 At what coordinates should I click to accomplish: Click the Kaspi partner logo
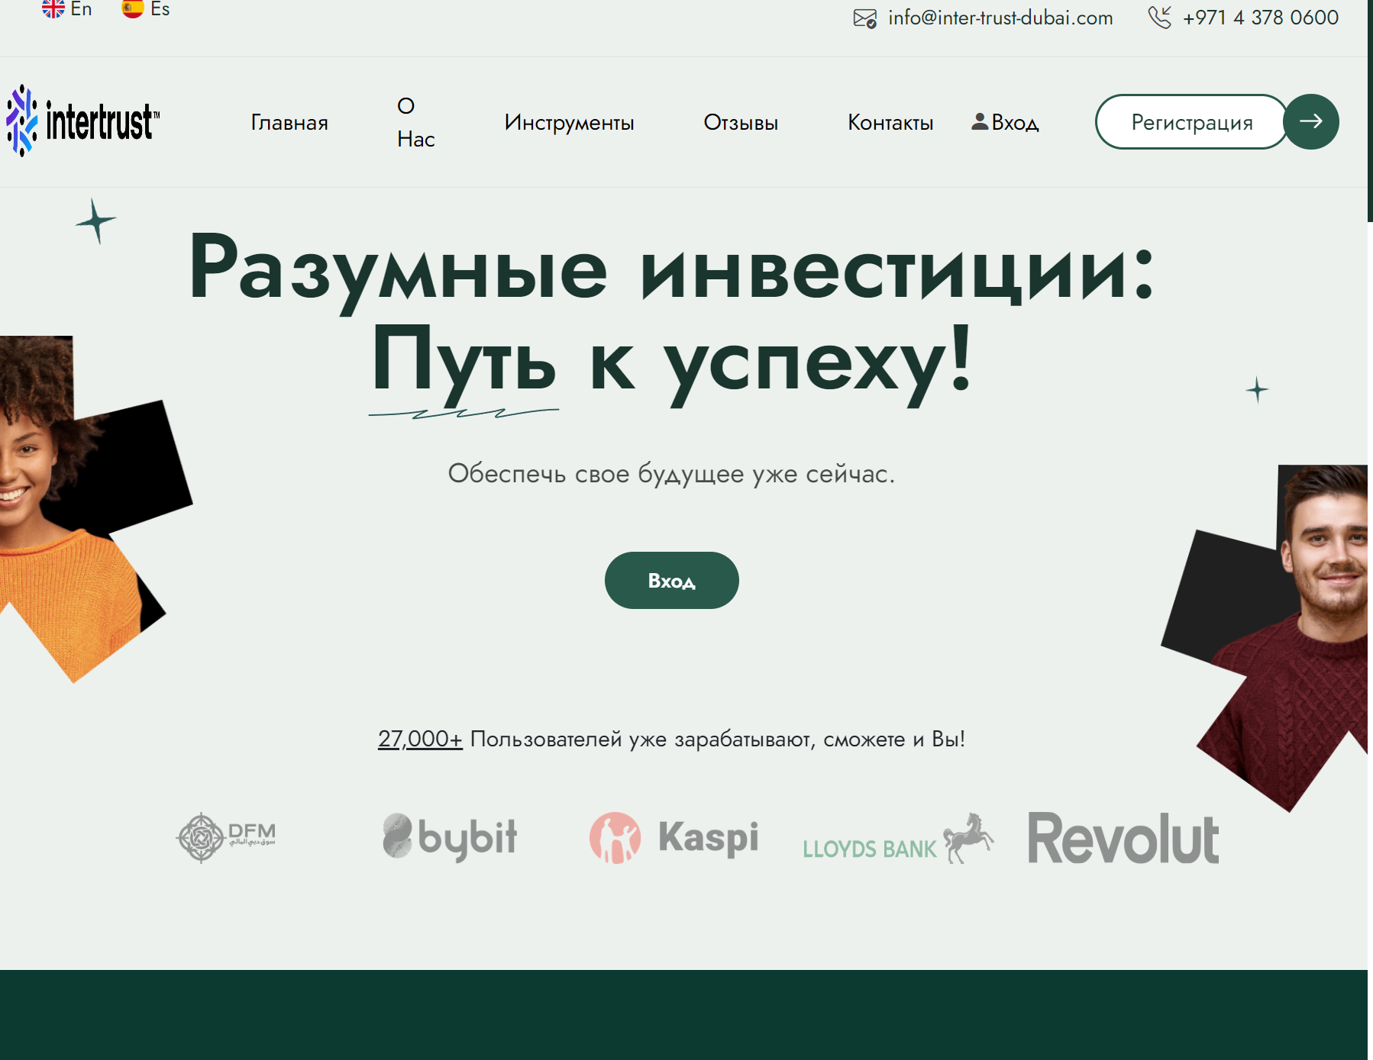(674, 837)
